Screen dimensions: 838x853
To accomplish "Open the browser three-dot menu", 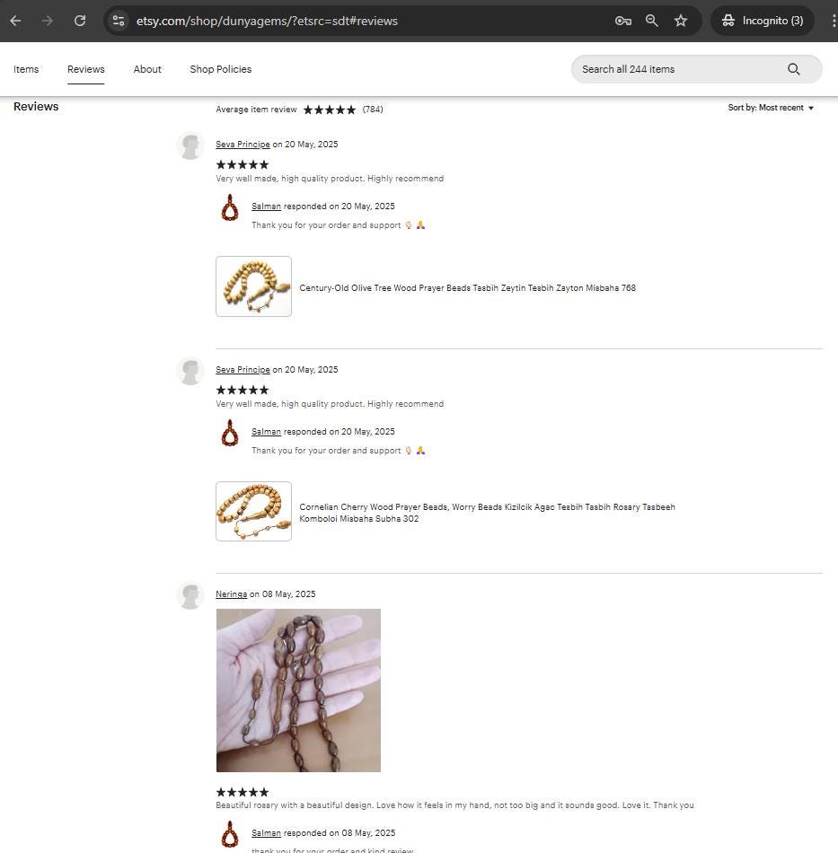I will coord(834,21).
